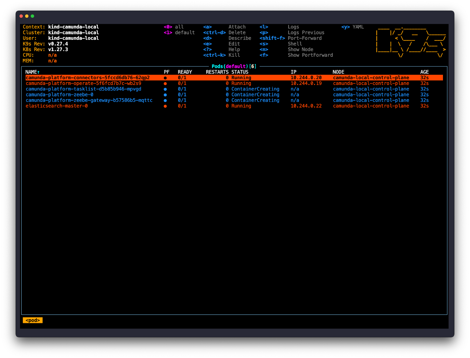The height and width of the screenshot is (358, 470).
Task: Click the <1> default namespace shortcut
Action: click(179, 33)
